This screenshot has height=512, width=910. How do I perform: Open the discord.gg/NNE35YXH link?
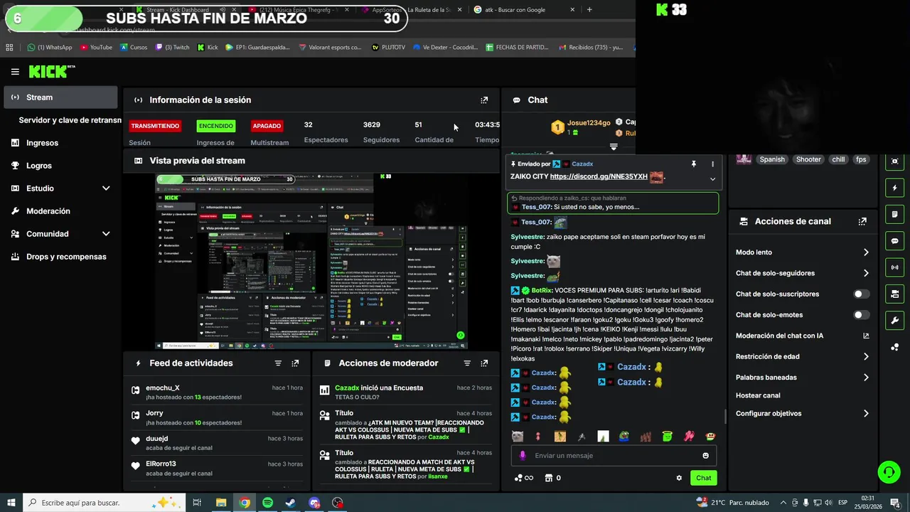(x=599, y=177)
